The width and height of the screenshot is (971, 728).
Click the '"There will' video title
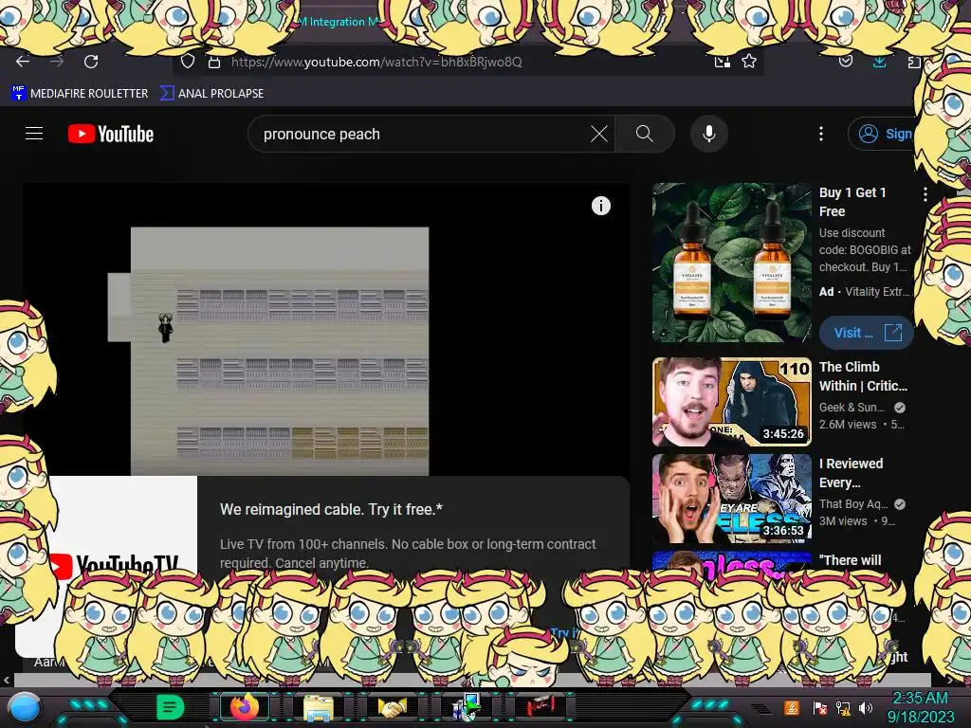(x=851, y=560)
